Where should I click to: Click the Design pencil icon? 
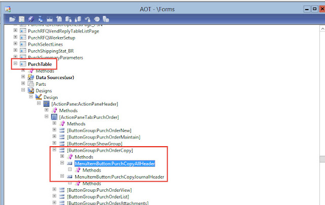pos(39,97)
